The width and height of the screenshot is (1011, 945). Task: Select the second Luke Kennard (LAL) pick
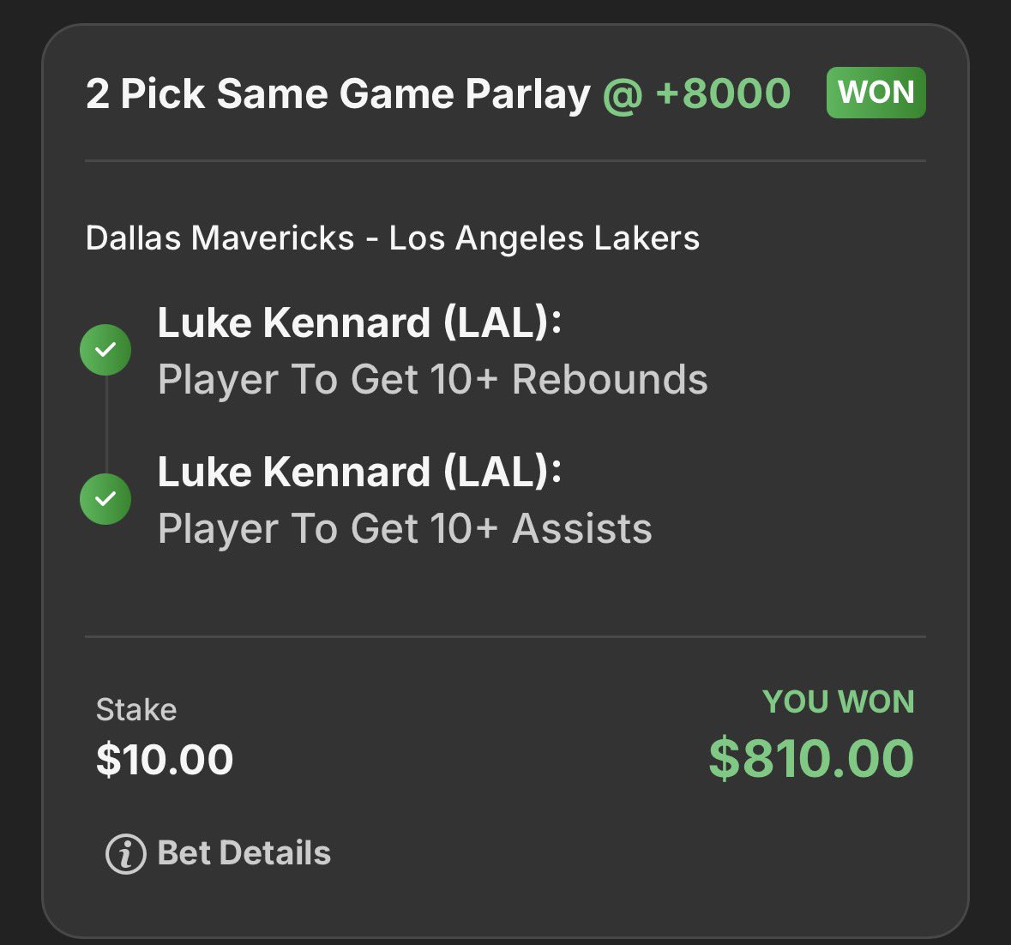point(359,471)
